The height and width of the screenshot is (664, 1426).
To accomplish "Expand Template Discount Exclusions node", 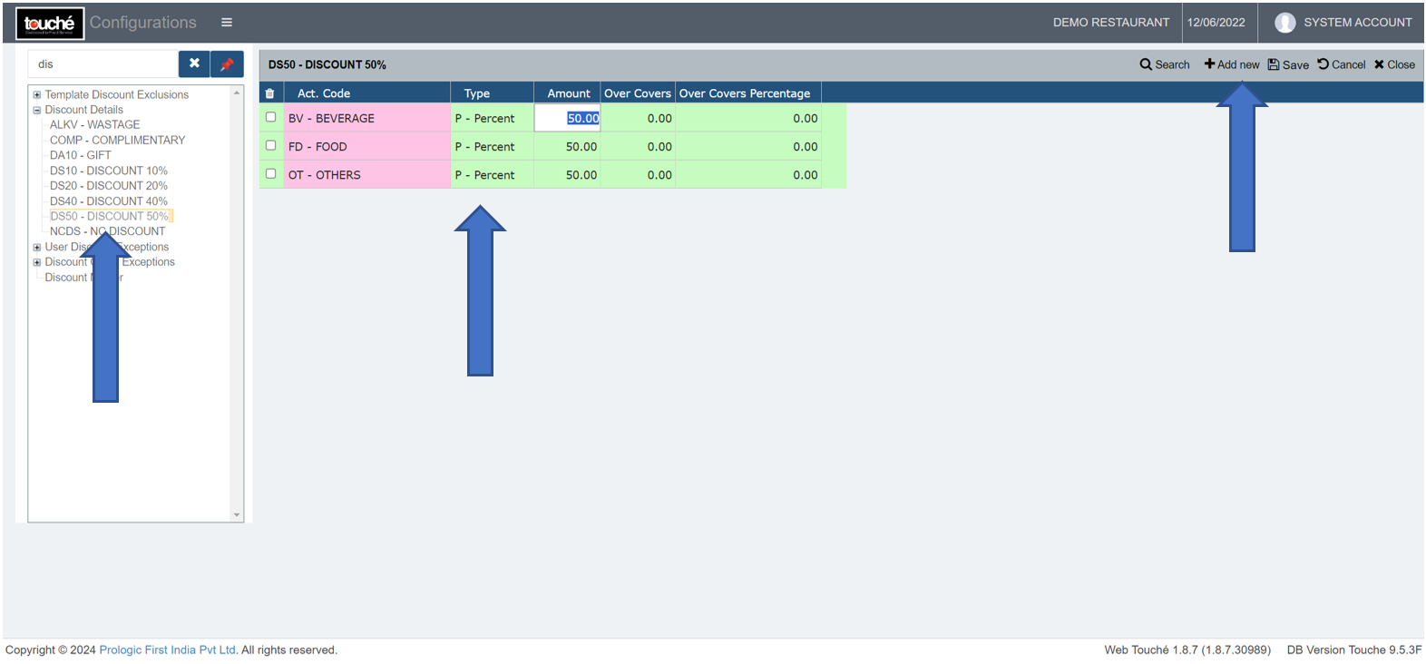I will 37,94.
